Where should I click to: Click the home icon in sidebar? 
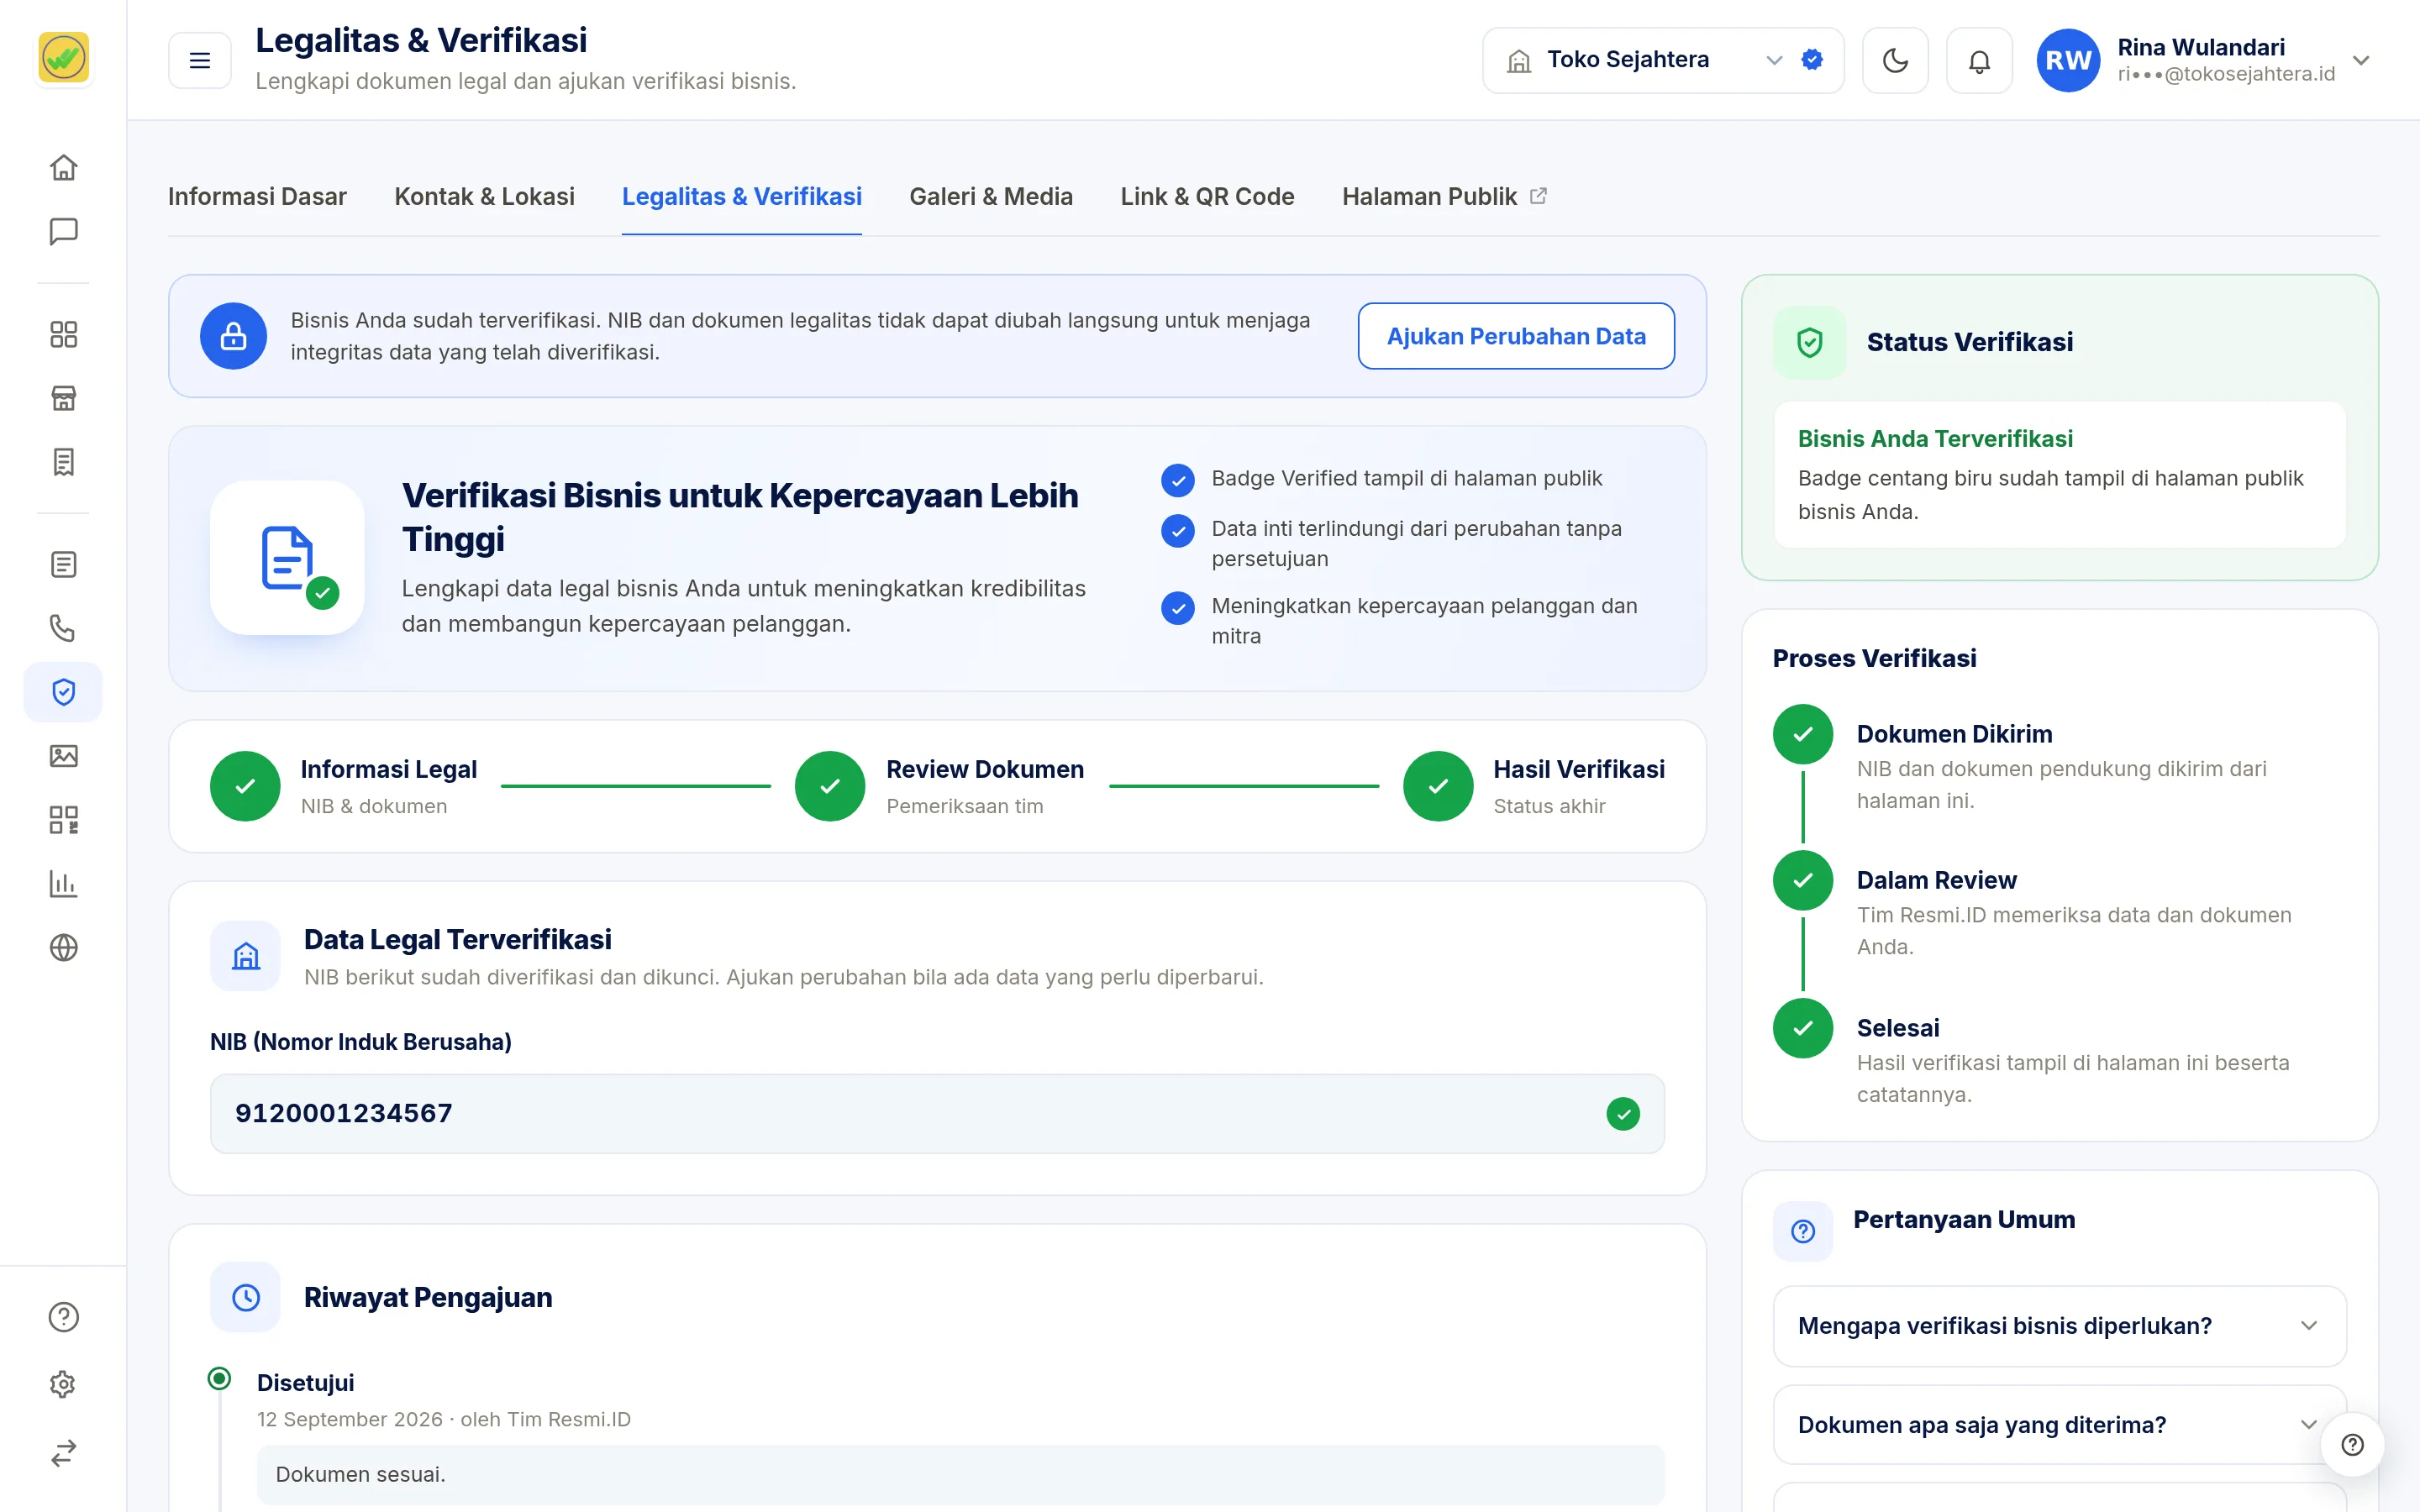point(63,167)
